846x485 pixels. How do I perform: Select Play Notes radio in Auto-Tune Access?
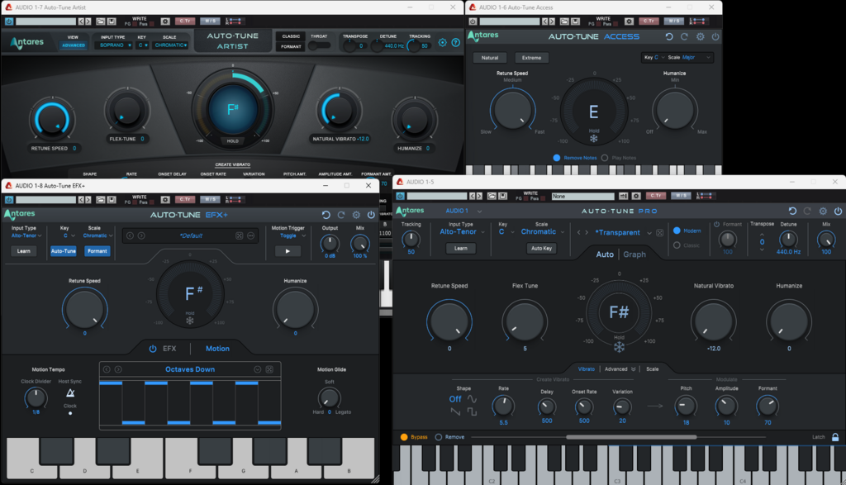604,158
